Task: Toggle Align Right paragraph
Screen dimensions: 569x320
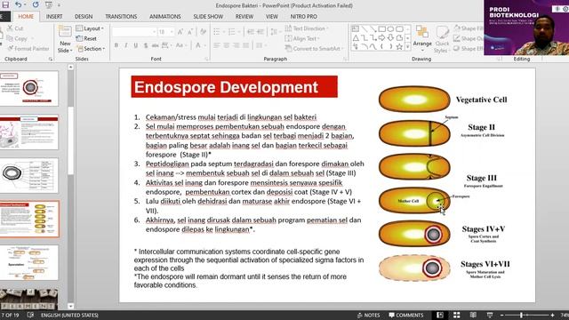Action: tap(236, 45)
